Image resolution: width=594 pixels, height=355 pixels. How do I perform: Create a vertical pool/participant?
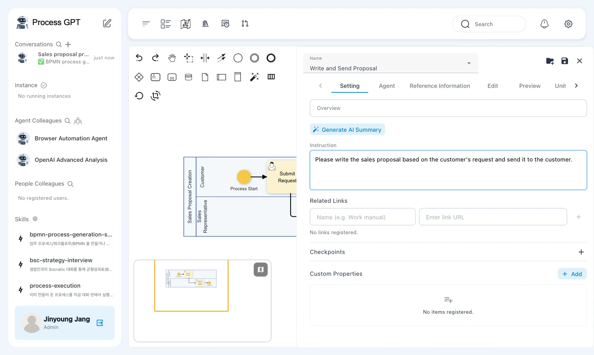pyautogui.click(x=238, y=77)
